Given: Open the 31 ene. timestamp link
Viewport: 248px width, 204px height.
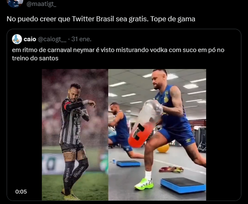Looking at the screenshot, I should pos(81,39).
